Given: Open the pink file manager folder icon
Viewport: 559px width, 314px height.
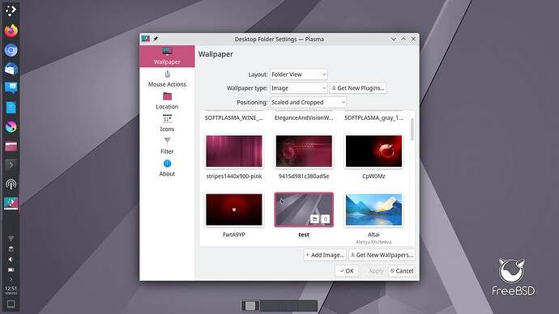Looking at the screenshot, I should coord(11,146).
